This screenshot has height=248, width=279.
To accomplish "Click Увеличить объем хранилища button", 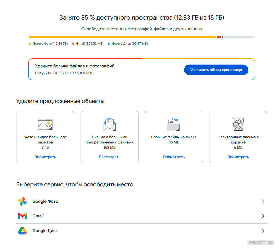I will click(x=216, y=70).
